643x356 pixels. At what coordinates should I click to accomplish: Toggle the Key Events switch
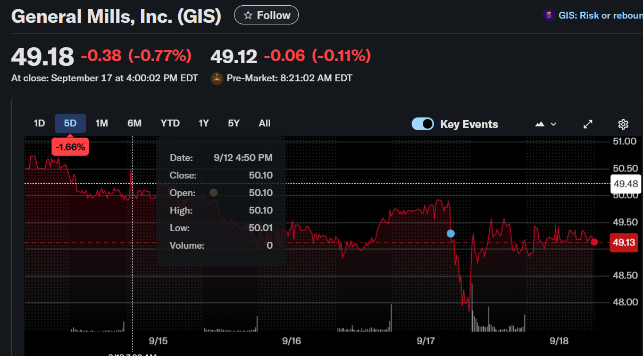pos(423,124)
